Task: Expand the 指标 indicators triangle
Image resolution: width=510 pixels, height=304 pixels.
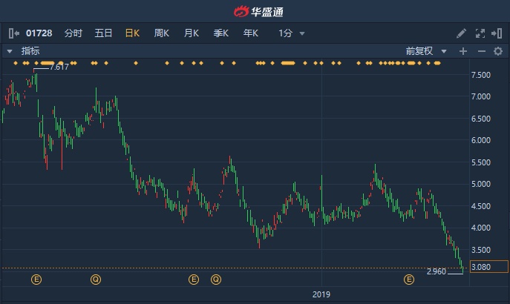Action: [10, 51]
